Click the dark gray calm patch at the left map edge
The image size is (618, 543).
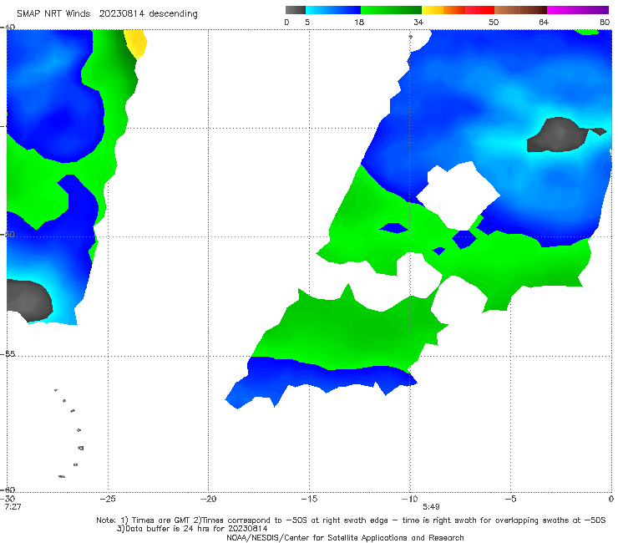(28, 301)
